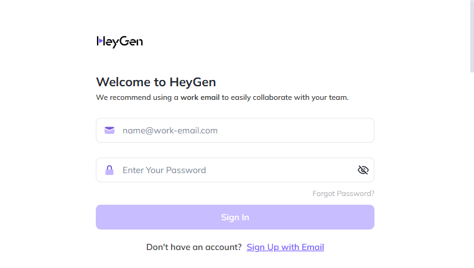Click the purple play triangle in logo
Image resolution: width=474 pixels, height=268 pixels.
click(x=101, y=40)
